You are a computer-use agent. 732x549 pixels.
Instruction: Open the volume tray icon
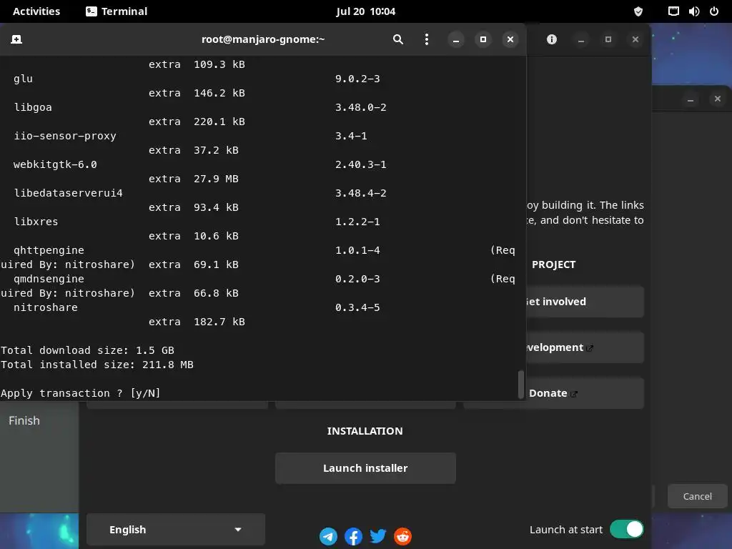click(x=694, y=11)
